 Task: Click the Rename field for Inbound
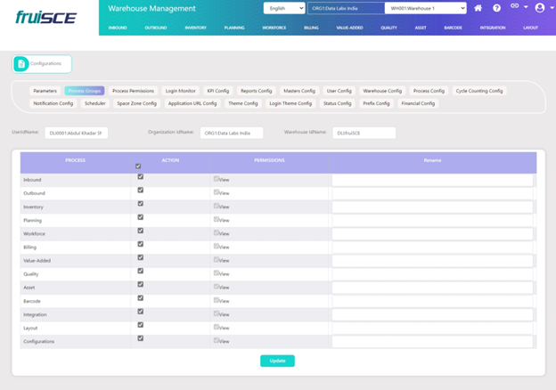coord(432,180)
